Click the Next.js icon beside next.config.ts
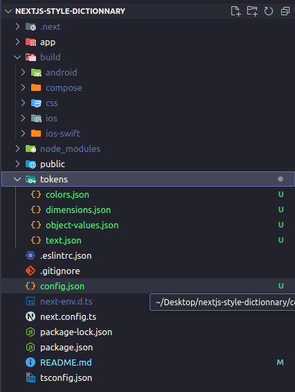The height and width of the screenshot is (392, 295). (x=30, y=317)
